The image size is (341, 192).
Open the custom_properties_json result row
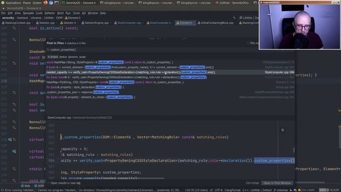170,92
